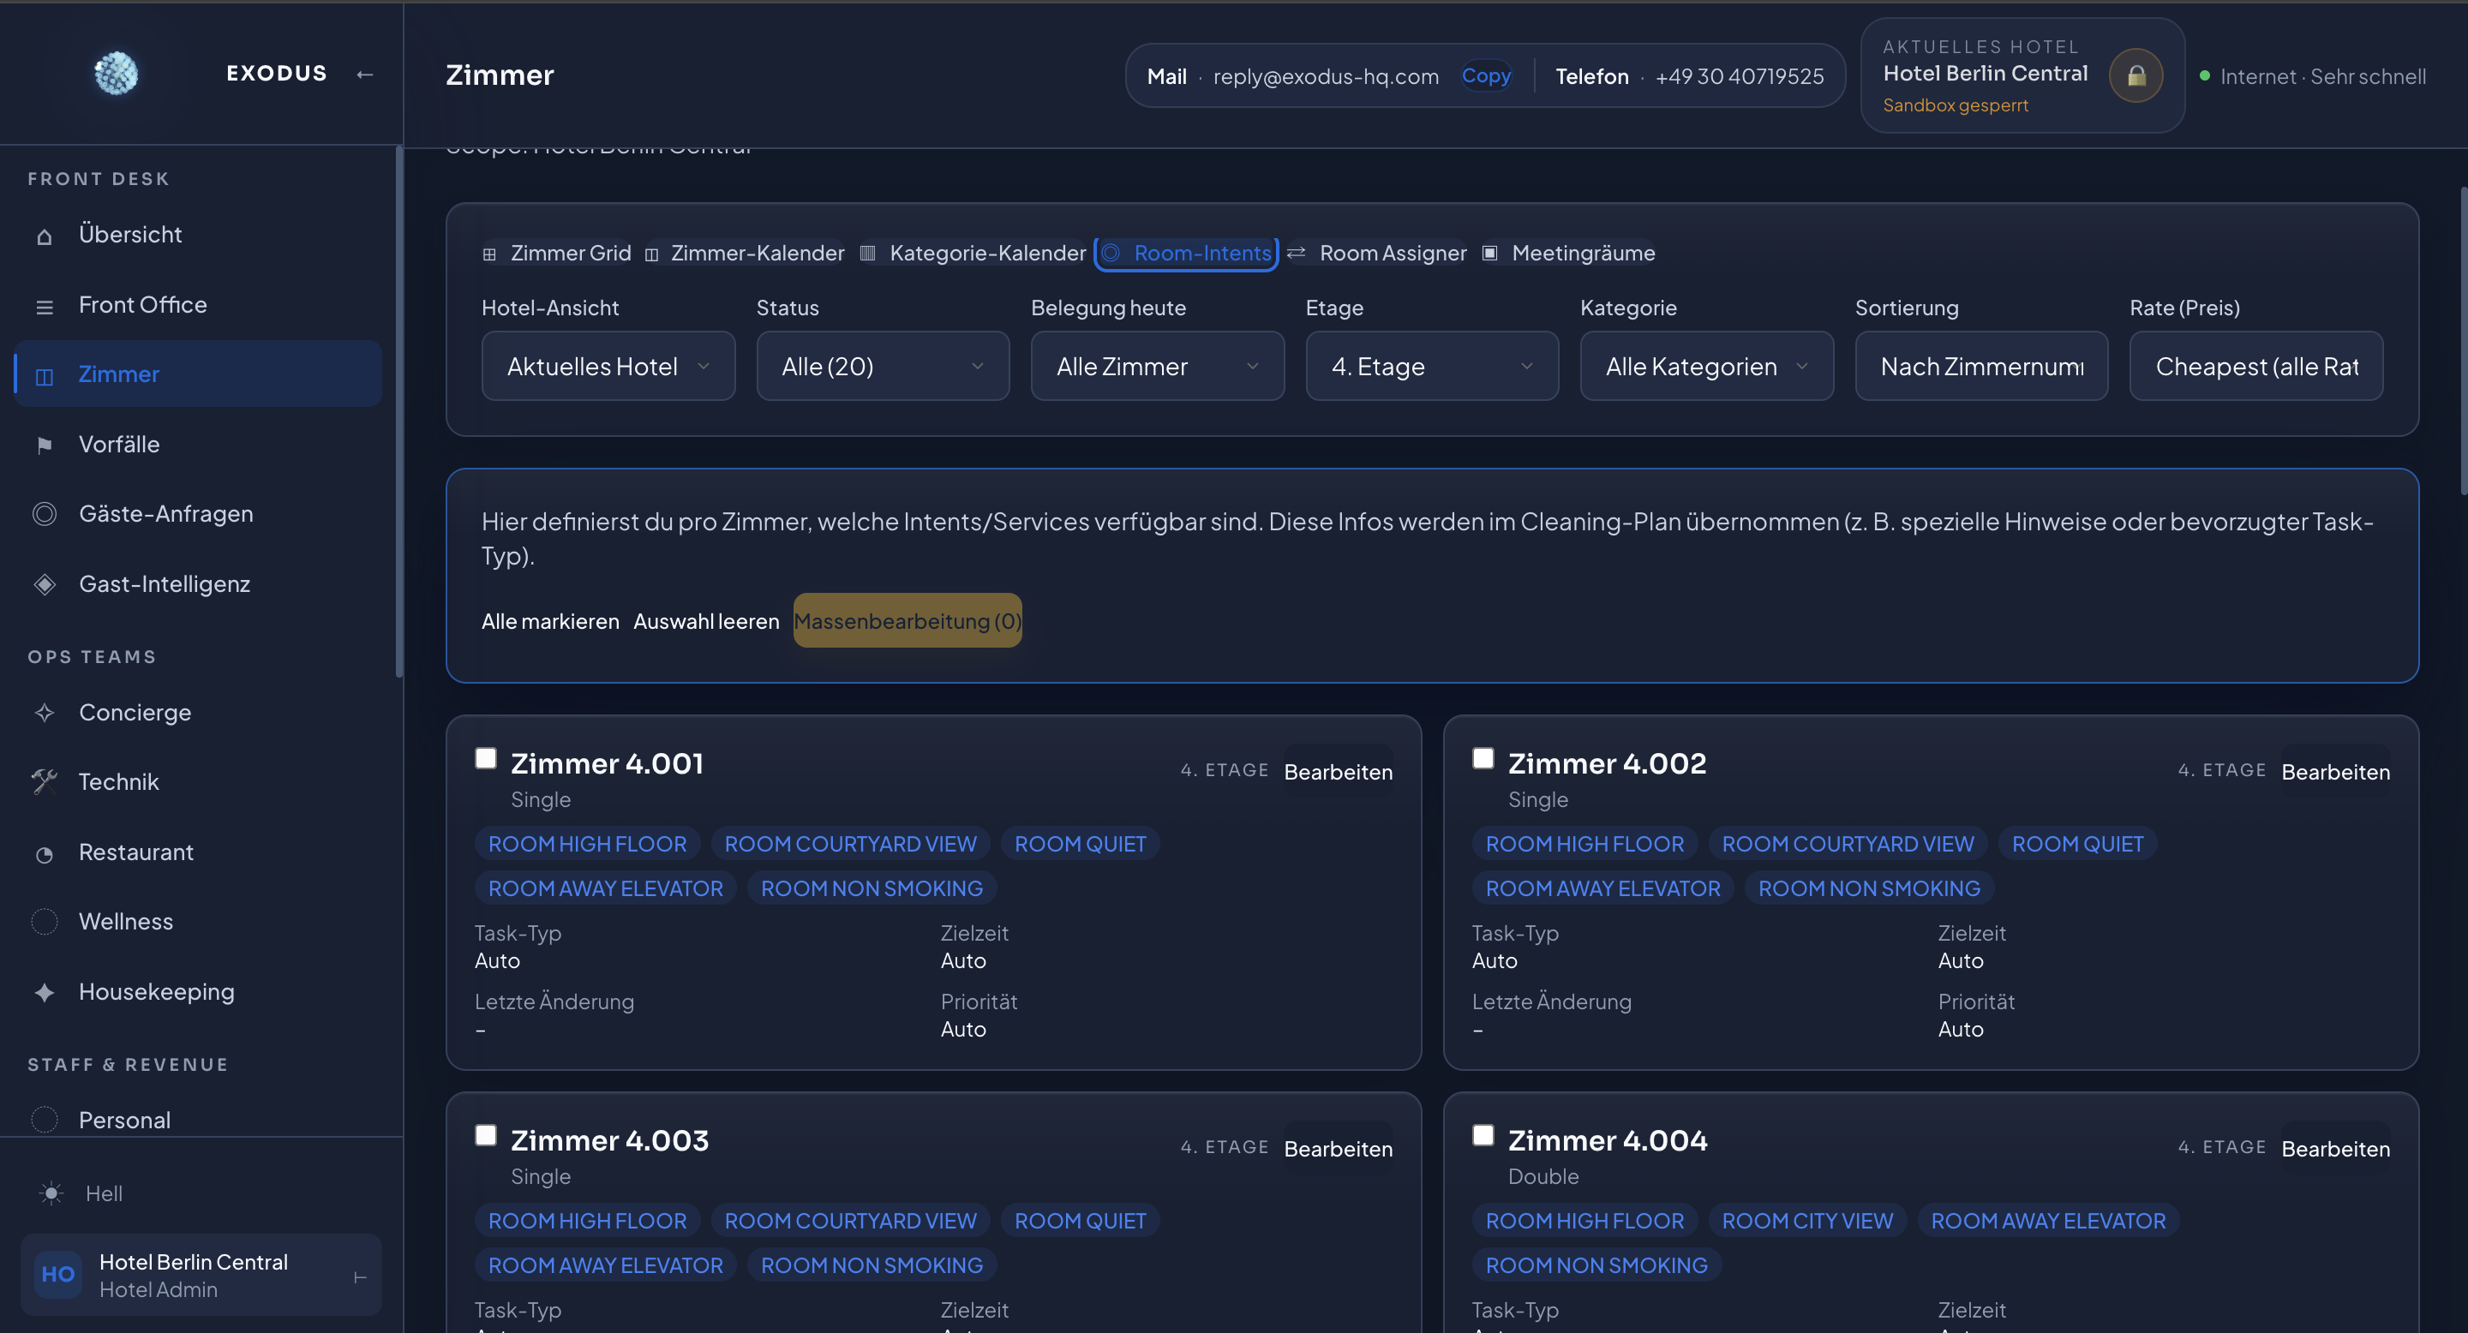This screenshot has width=2468, height=1333.
Task: Open Front Office in sidebar
Action: point(198,306)
